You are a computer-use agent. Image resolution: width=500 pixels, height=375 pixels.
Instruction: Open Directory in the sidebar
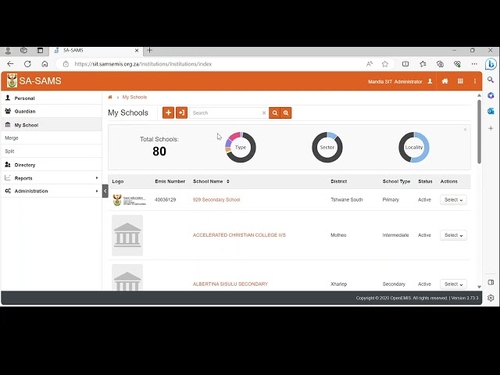pos(51,165)
